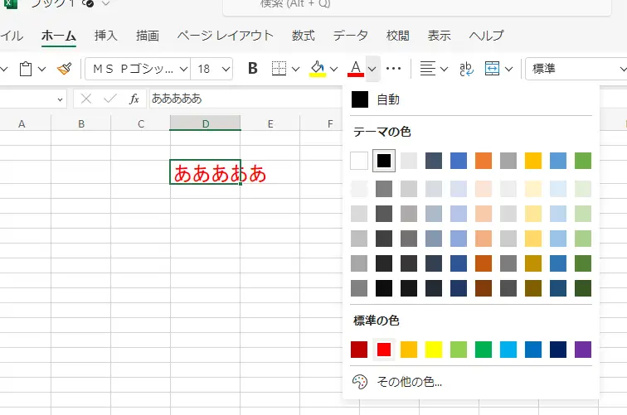
Task: Toggle Bold formatting
Action: click(x=253, y=68)
